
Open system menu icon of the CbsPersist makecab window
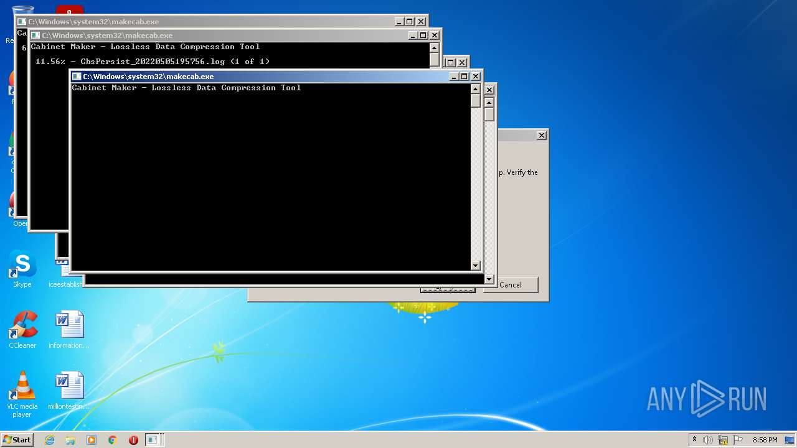click(35, 35)
